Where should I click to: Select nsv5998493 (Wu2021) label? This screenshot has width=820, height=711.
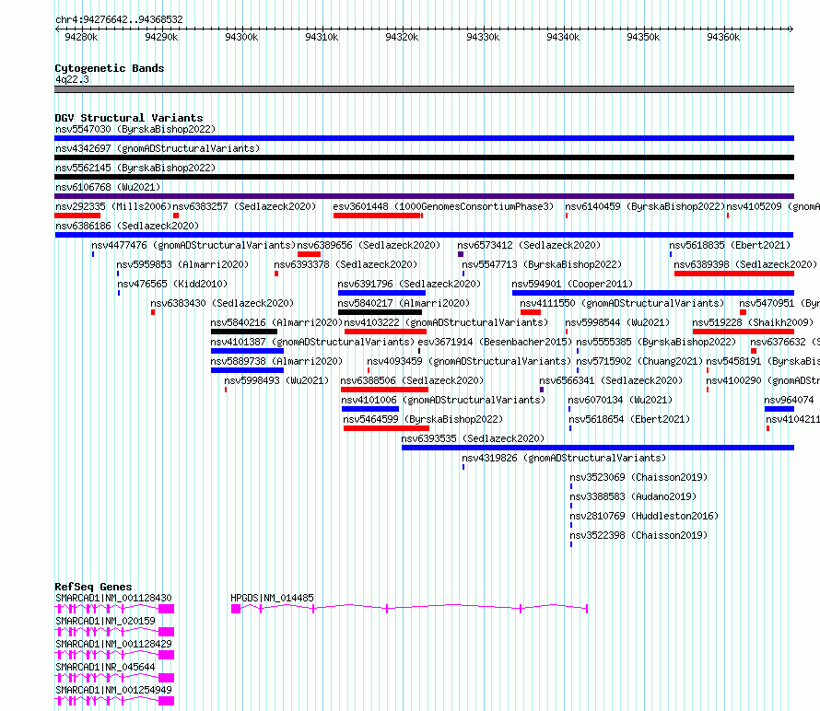tap(276, 380)
